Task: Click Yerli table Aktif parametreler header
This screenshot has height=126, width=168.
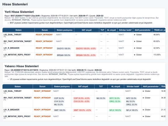Action: pos(142,30)
